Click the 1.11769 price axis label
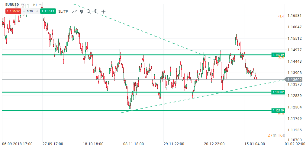 tap(295, 119)
